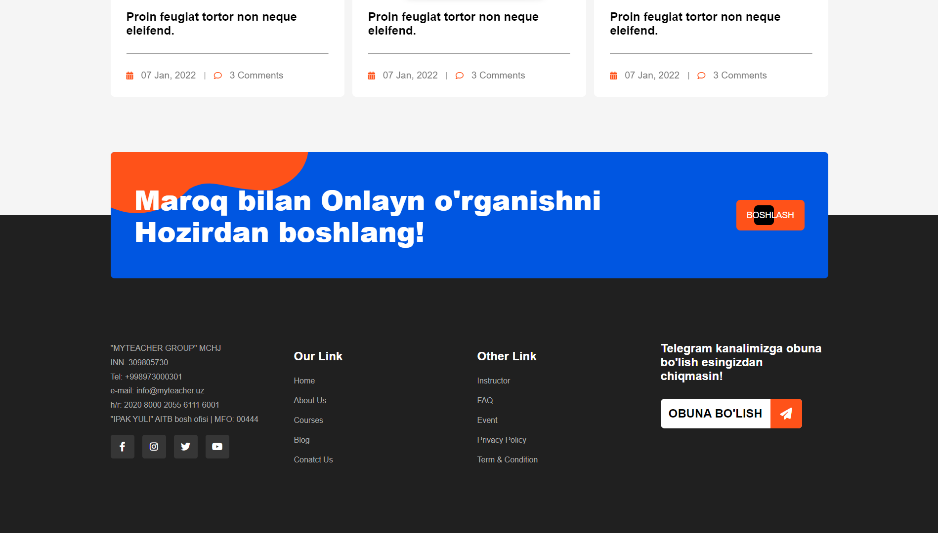
Task: Open the Instructor link
Action: (494, 381)
